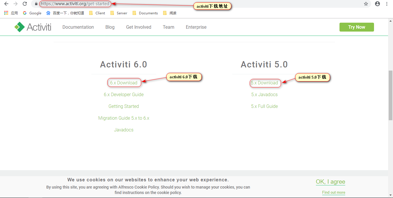
Task: Open the Documentation navigation menu
Action: 78,27
